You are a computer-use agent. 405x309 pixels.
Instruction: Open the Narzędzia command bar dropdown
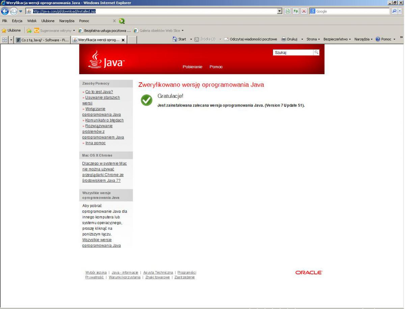(x=364, y=39)
